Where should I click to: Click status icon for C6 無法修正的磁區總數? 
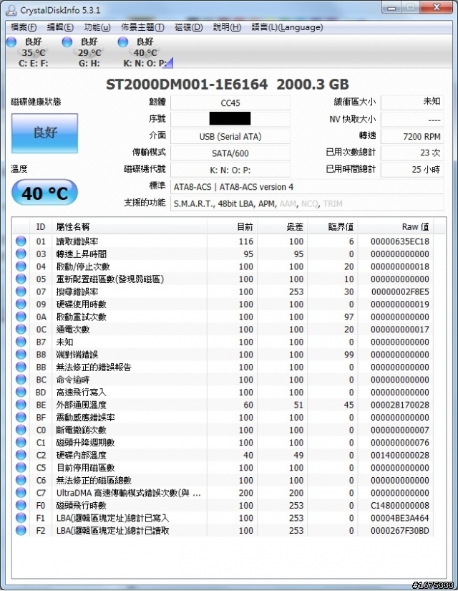21,480
